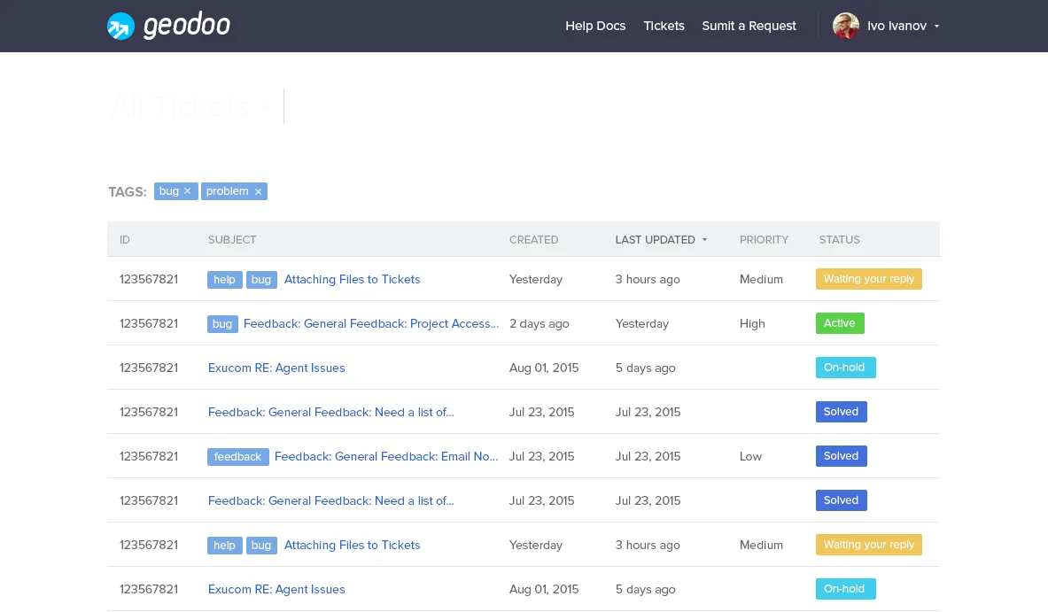Click the bug tag on Project Access ticket

tap(222, 323)
